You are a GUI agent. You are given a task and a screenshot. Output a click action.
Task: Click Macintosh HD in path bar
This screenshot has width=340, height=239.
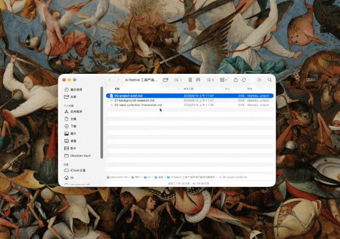coord(117,177)
